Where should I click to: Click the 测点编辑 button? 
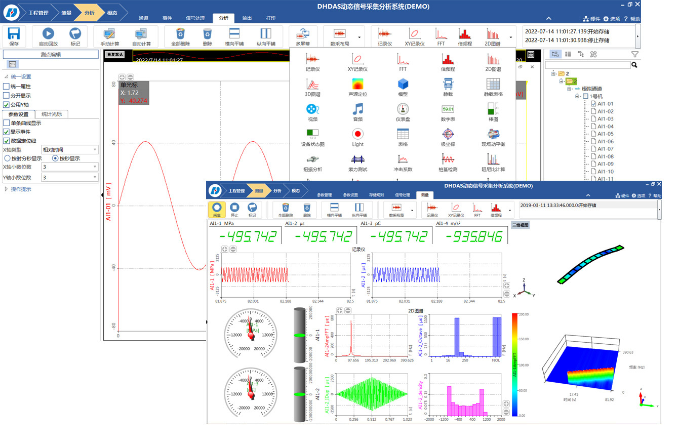pos(51,54)
